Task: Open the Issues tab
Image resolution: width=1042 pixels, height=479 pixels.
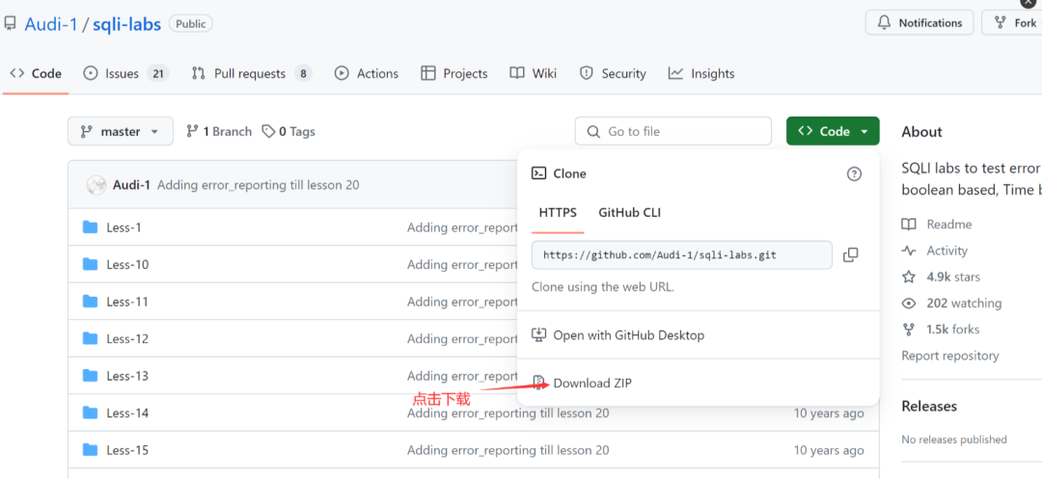Action: click(x=125, y=73)
